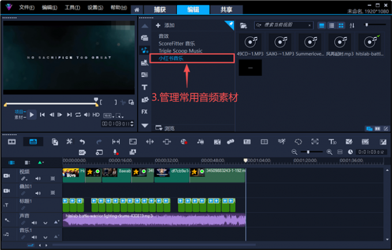Enlarge the preview window icon

pos(131,102)
